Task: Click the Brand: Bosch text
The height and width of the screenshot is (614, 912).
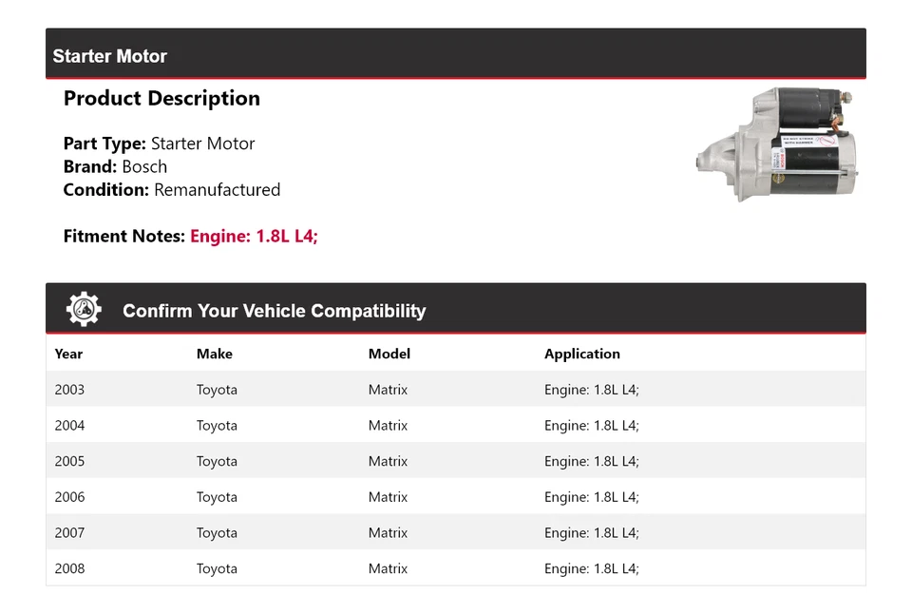Action: coord(115,166)
